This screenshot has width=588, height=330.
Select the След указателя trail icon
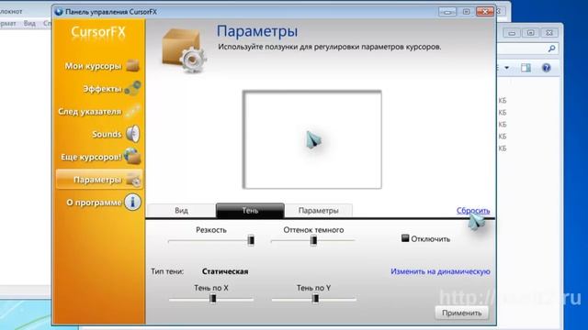point(132,111)
